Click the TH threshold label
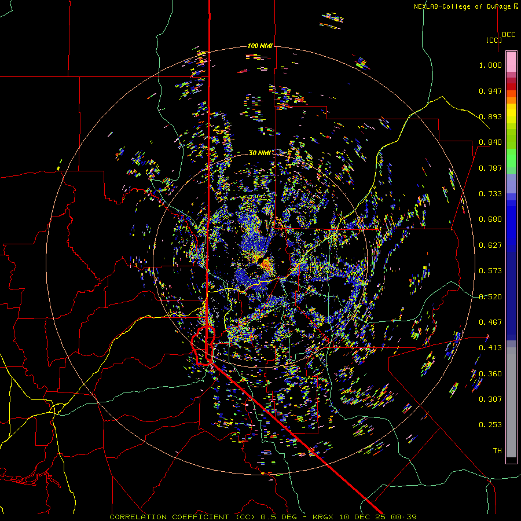This screenshot has height=521, width=521. [x=497, y=451]
